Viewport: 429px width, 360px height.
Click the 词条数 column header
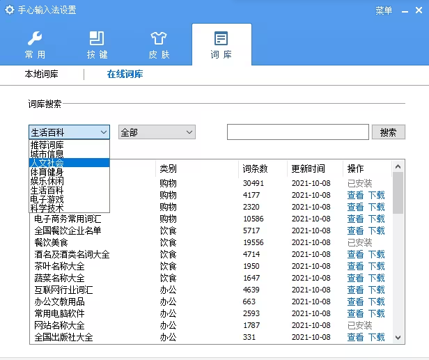click(x=255, y=169)
